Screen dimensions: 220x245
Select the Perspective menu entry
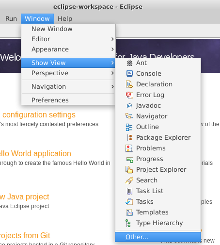coord(68,73)
